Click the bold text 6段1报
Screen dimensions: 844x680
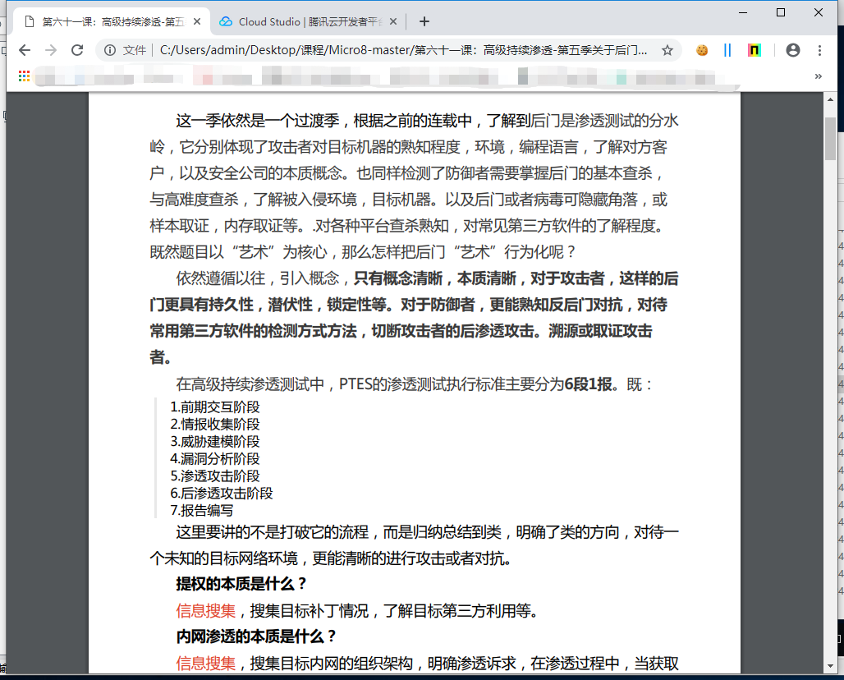589,384
